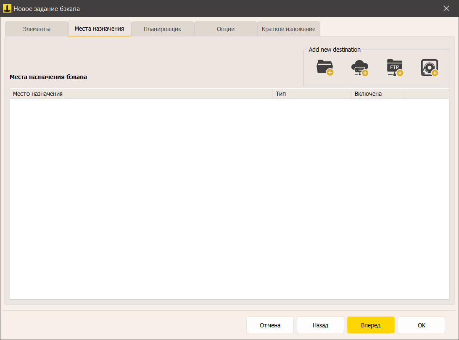Switch to the Планировщик tab

(162, 29)
